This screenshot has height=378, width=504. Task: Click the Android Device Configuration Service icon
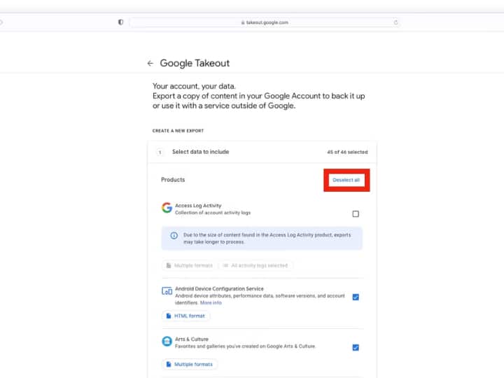(167, 291)
